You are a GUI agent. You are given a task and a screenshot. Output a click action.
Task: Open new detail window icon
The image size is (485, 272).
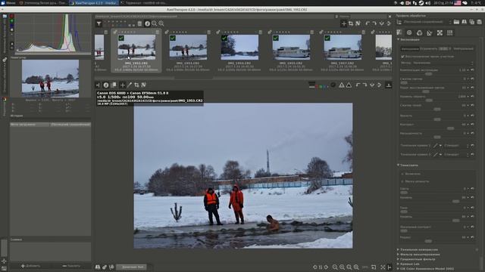[x=374, y=267]
